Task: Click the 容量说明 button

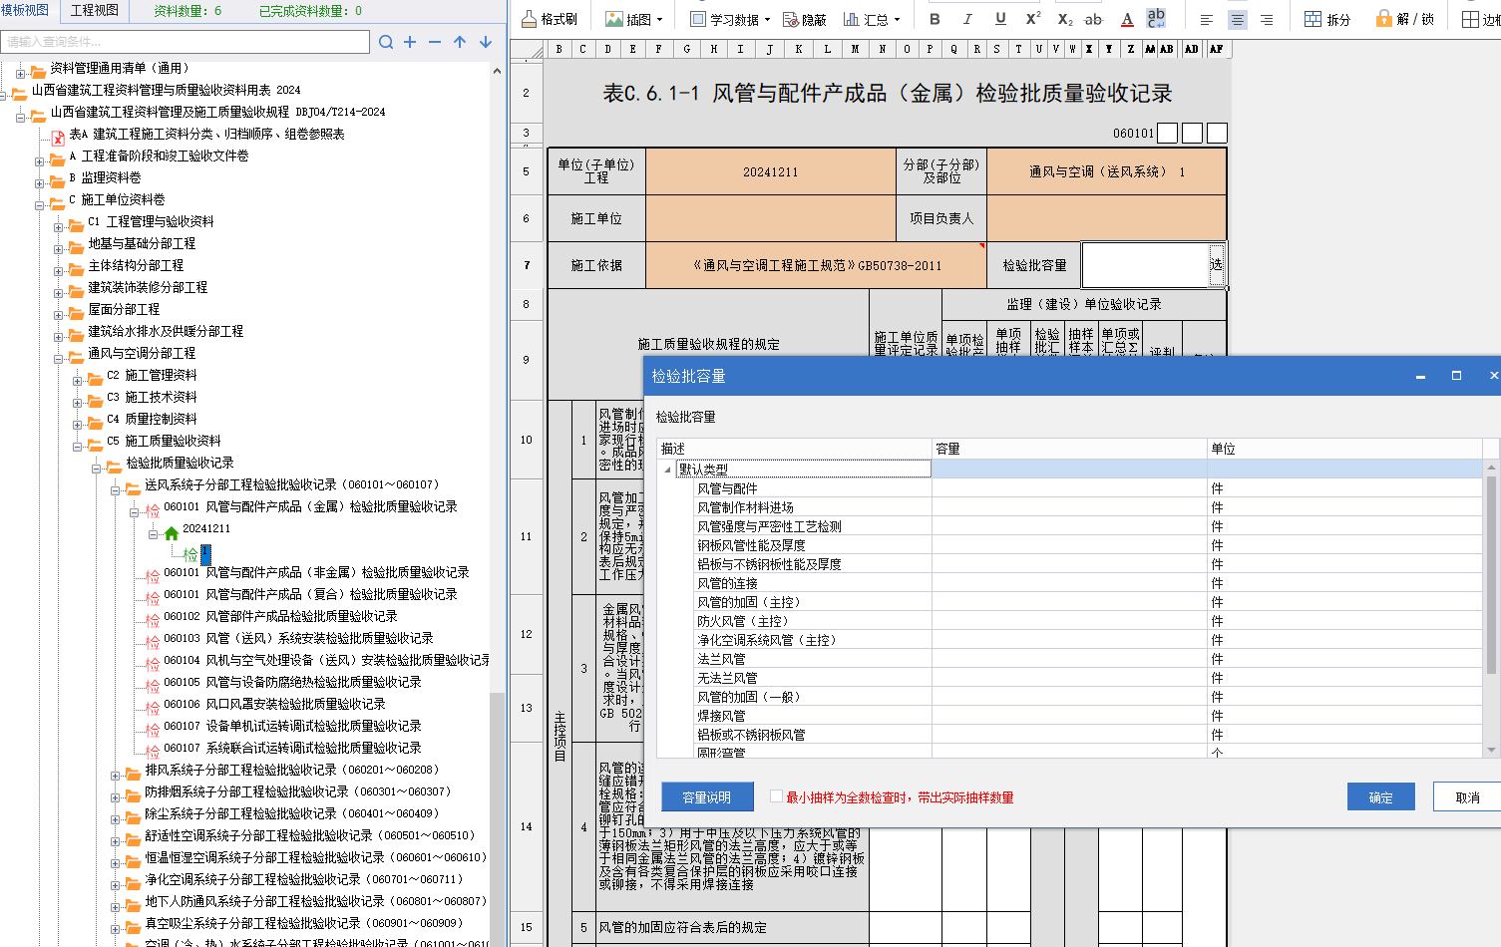Action: tap(707, 797)
